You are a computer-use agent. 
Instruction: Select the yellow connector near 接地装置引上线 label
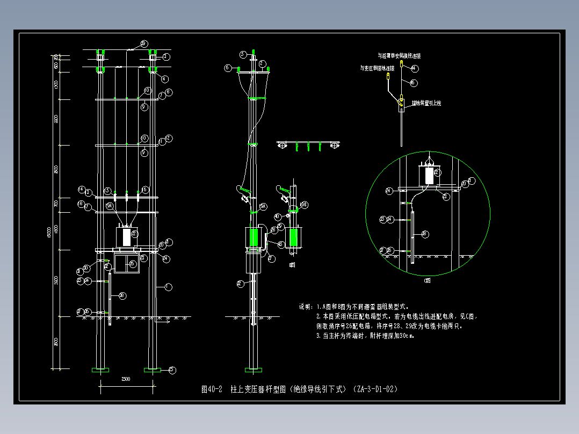[401, 96]
